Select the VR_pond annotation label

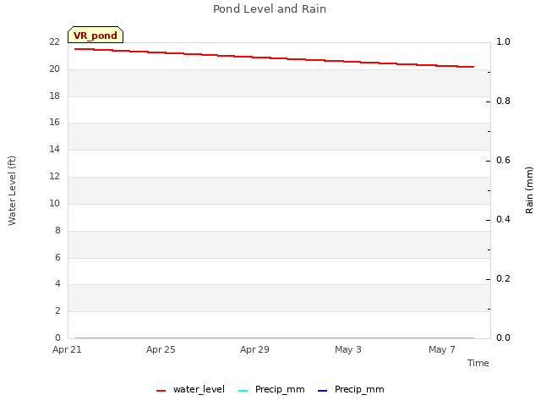pos(96,35)
